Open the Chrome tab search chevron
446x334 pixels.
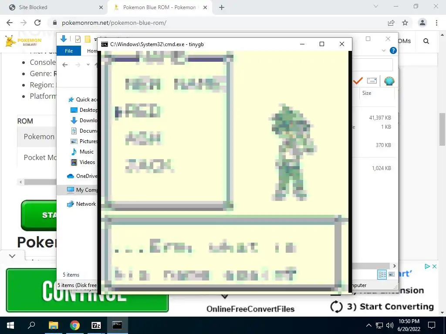pos(376,6)
